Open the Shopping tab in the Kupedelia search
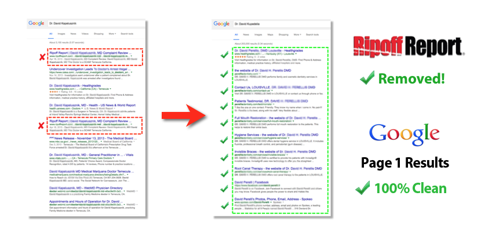This screenshot has height=232, width=481. point(283,35)
